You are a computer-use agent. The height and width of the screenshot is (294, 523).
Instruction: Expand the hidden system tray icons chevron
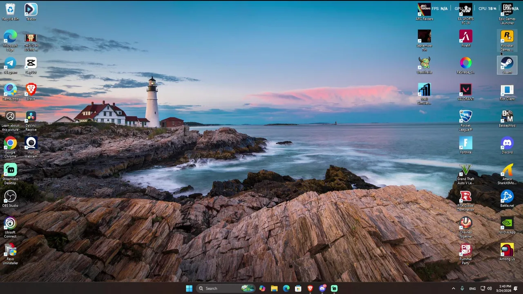pos(453,288)
